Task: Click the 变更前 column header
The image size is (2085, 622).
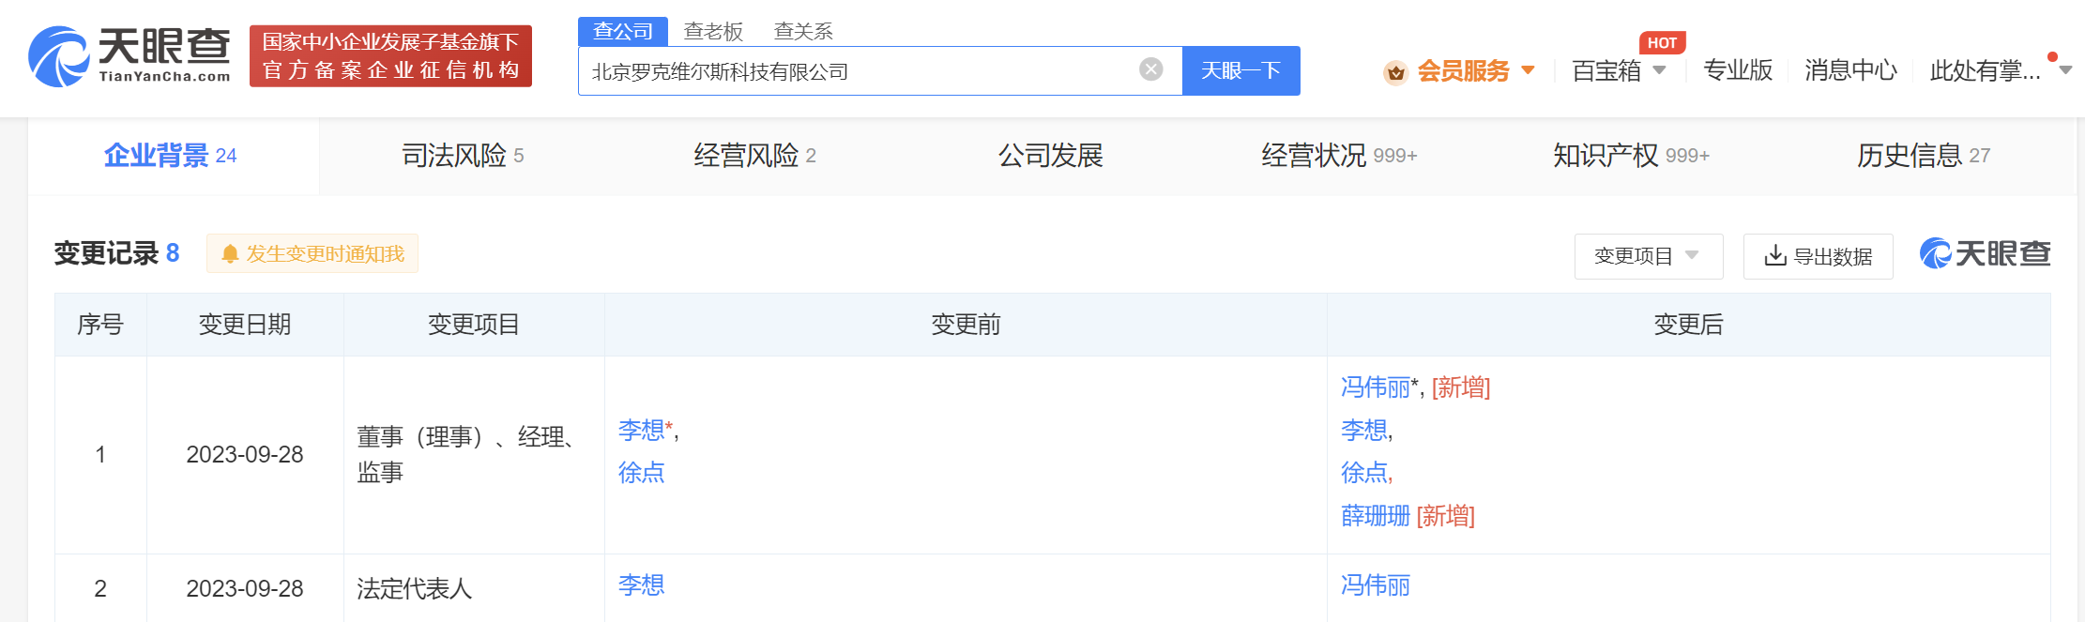Action: tap(966, 325)
